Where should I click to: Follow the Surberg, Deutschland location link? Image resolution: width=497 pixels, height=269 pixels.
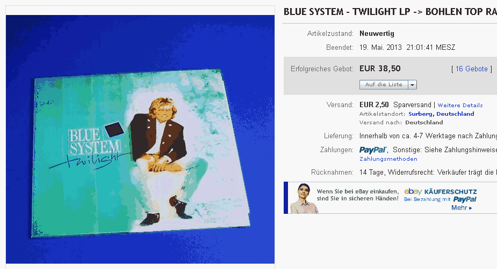click(441, 114)
